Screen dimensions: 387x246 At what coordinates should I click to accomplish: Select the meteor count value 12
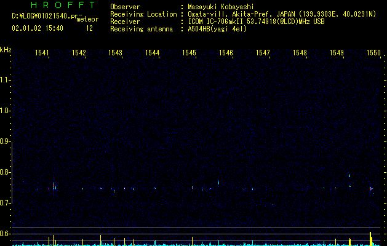89,28
